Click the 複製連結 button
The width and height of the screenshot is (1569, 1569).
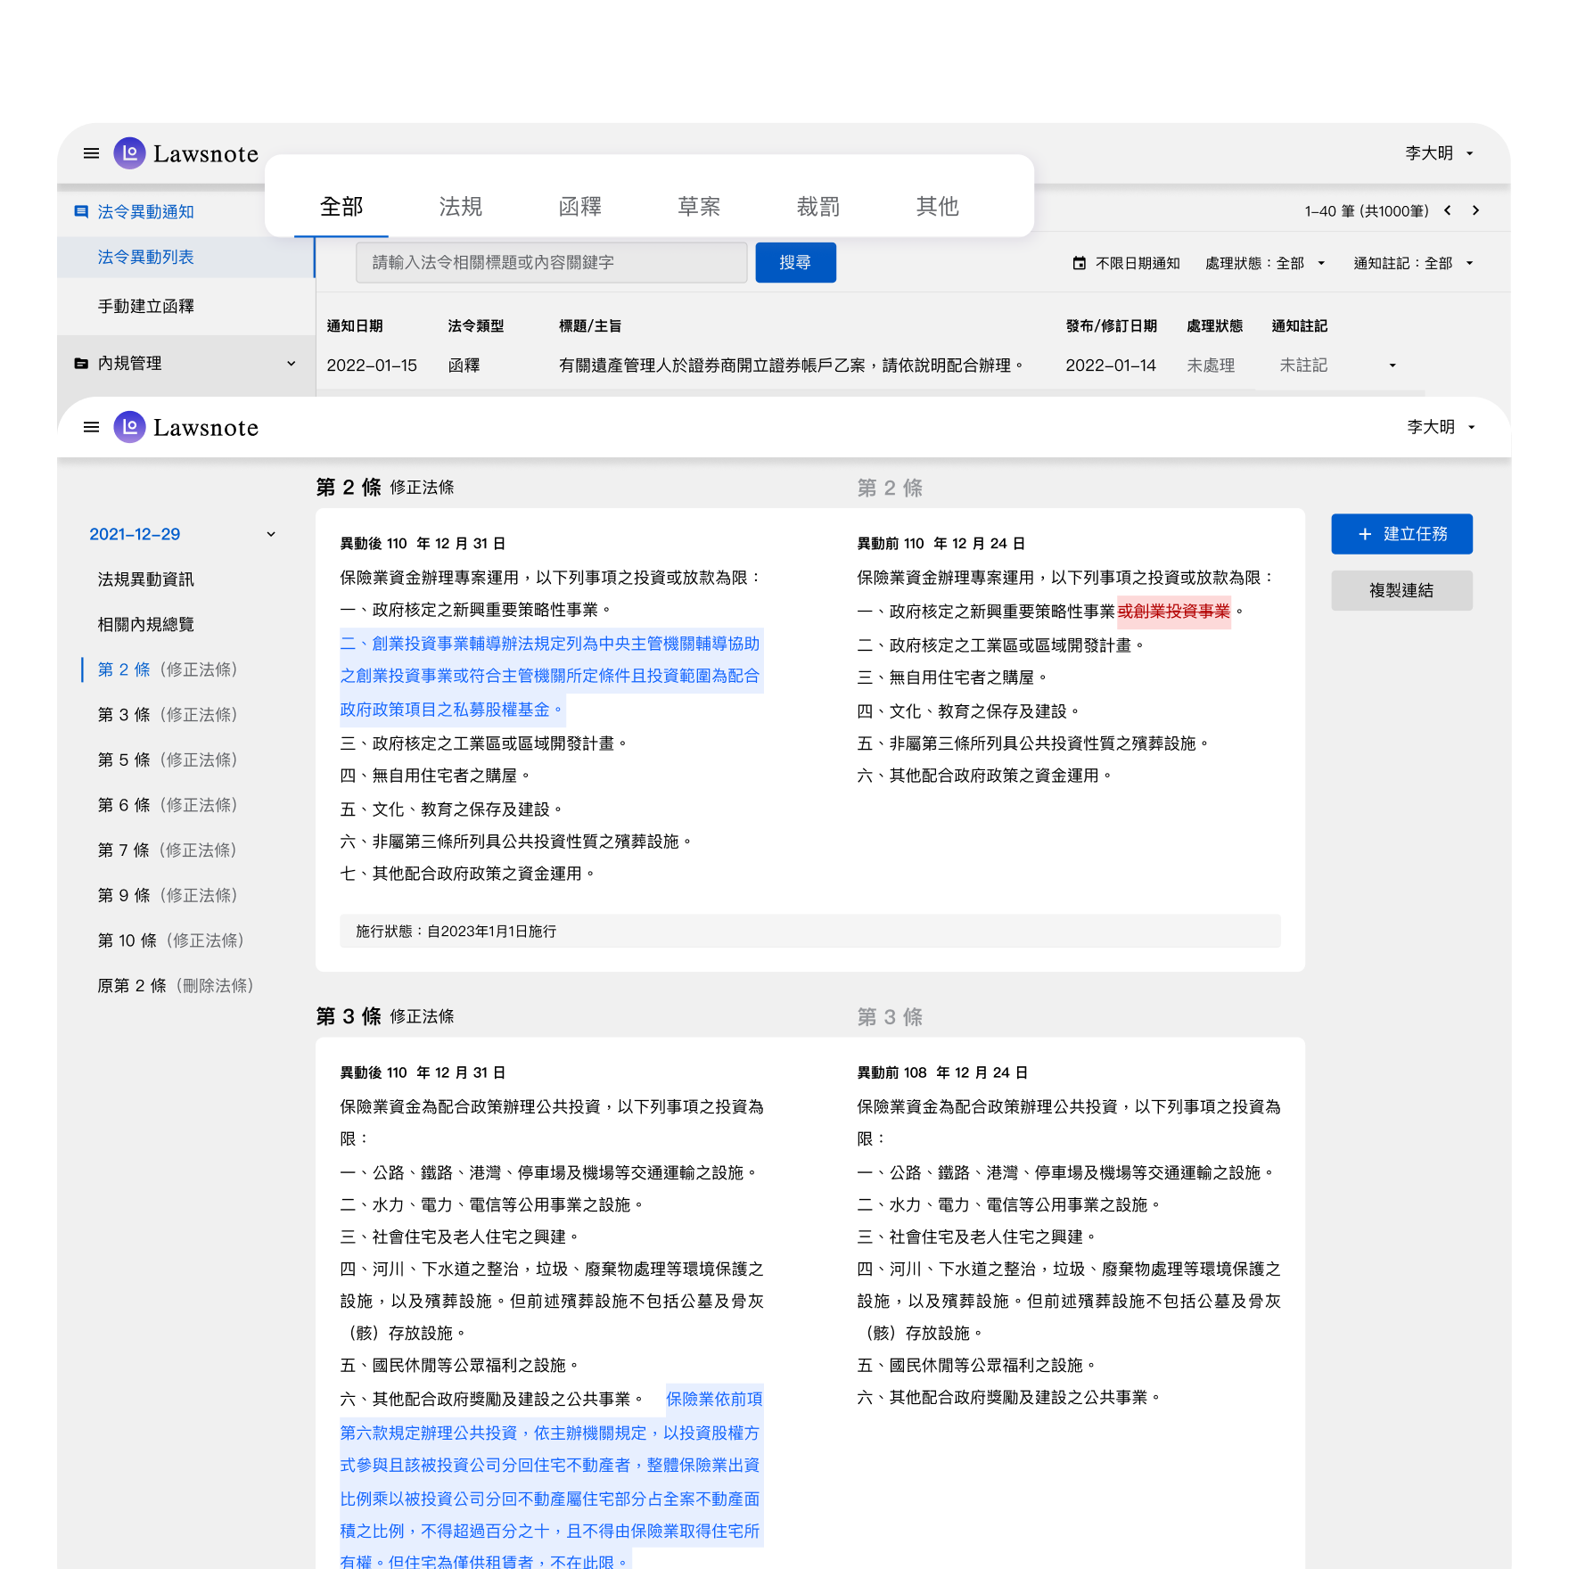tap(1401, 590)
